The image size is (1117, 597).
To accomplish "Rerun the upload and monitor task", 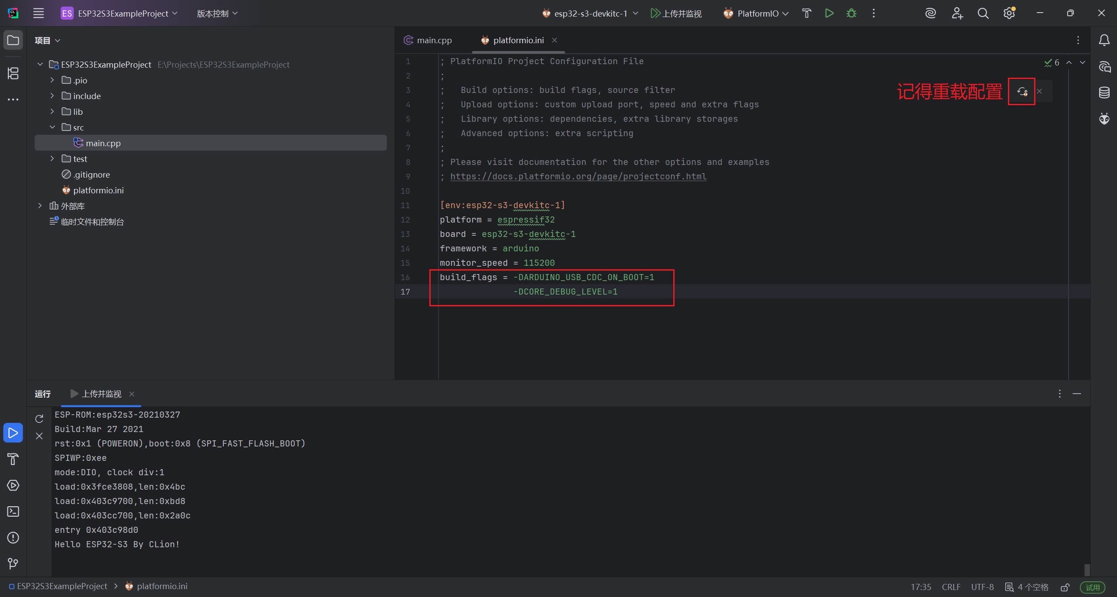I will [x=39, y=419].
